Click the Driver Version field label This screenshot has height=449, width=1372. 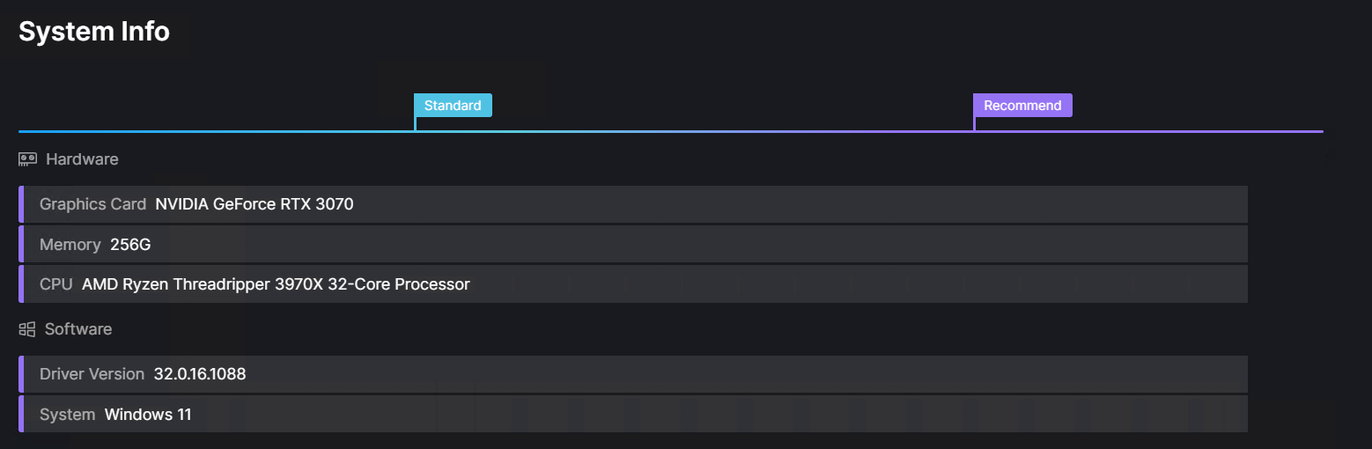(92, 374)
